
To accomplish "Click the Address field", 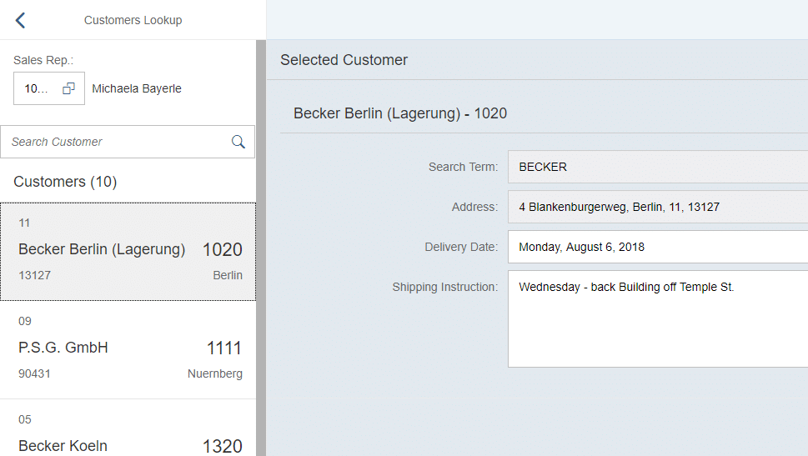I will (658, 207).
